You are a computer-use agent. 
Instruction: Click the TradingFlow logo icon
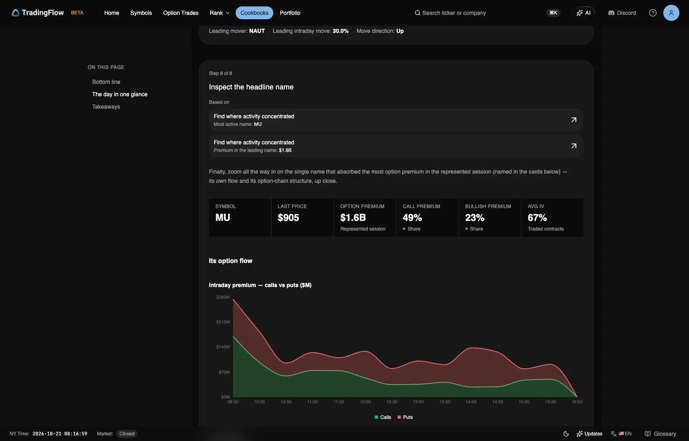tap(16, 13)
